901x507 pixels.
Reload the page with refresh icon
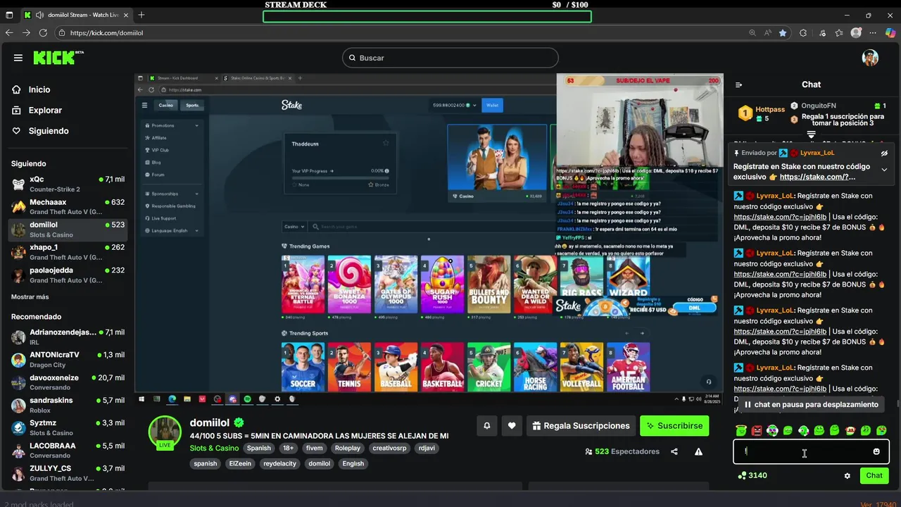click(x=43, y=32)
